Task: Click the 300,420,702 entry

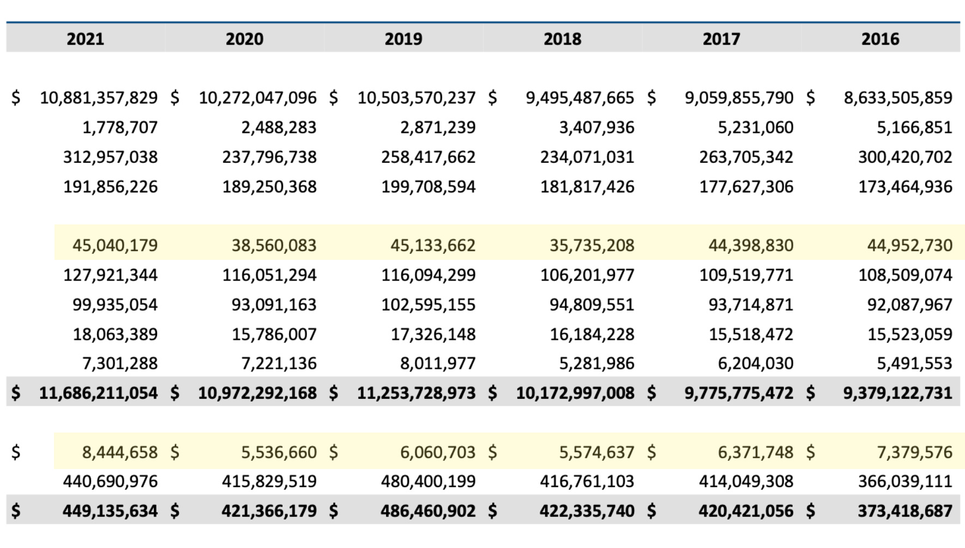Action: [x=906, y=157]
